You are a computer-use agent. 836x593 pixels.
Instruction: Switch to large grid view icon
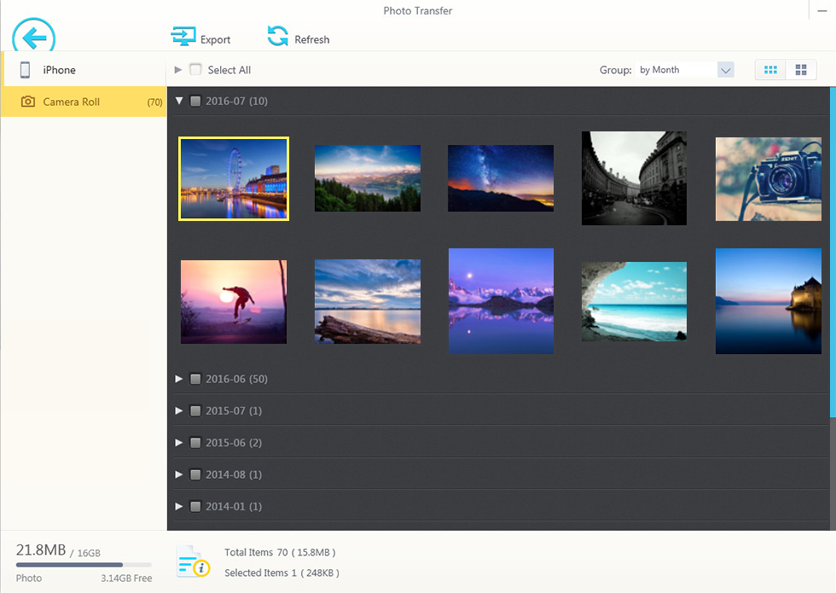coord(801,70)
